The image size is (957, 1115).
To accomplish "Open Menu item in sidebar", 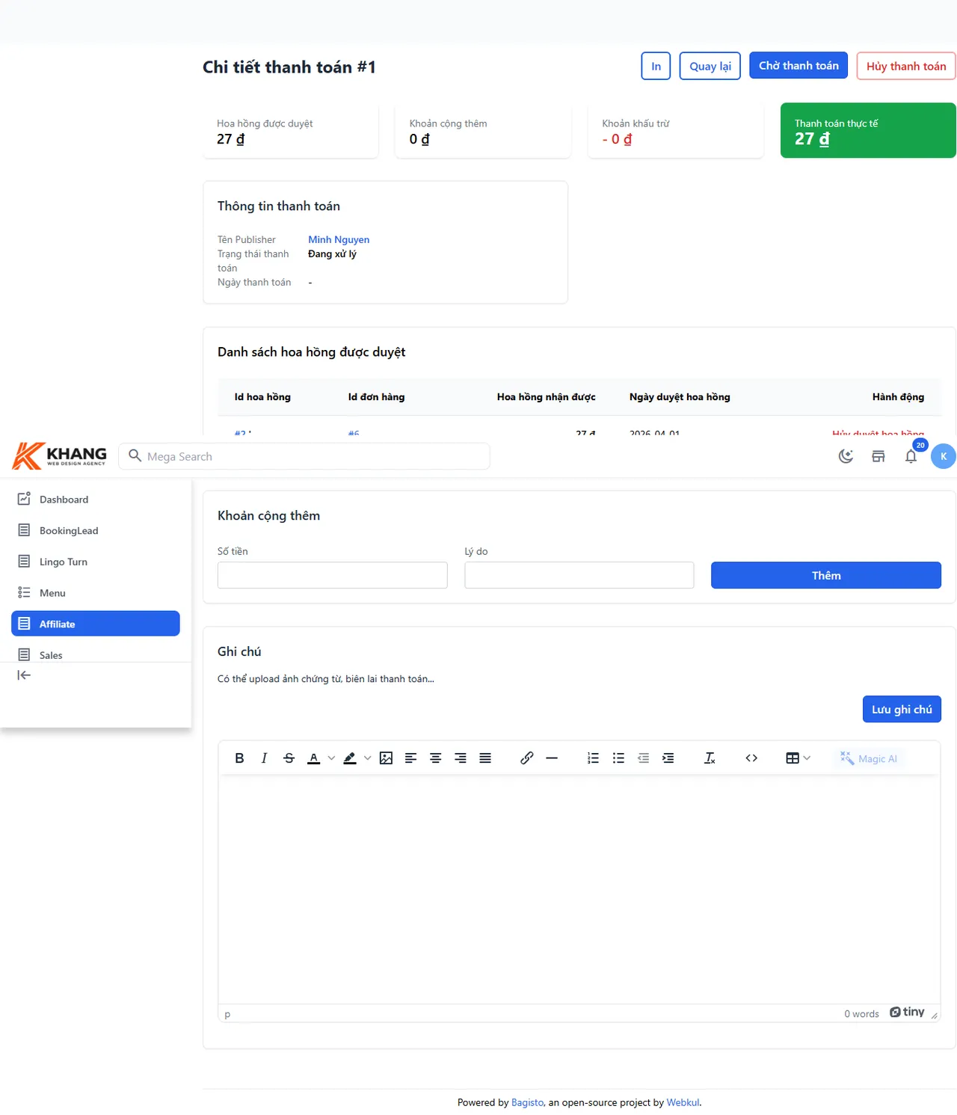I will coord(96,592).
